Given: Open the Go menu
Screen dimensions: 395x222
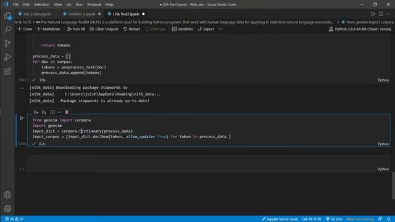Looking at the screenshot, I should [x=69, y=4].
